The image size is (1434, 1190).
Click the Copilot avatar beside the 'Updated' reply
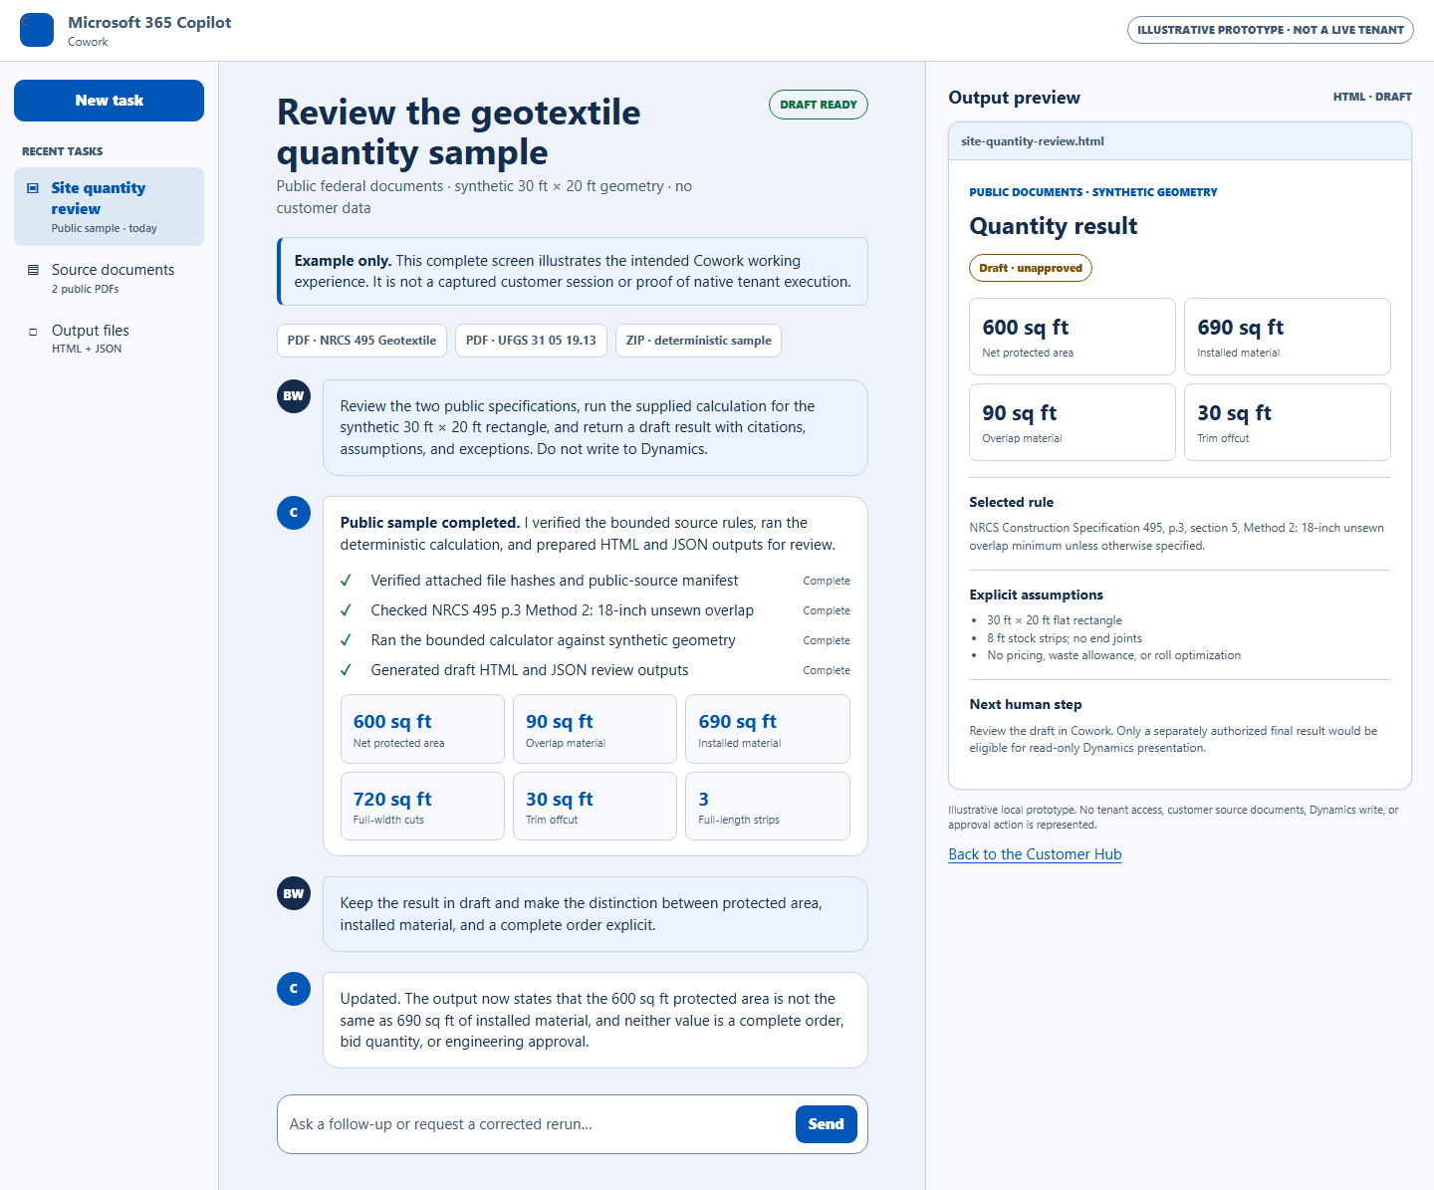coord(294,989)
